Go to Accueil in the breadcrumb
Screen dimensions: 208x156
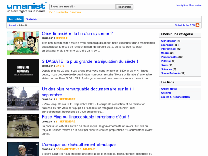[12, 25]
